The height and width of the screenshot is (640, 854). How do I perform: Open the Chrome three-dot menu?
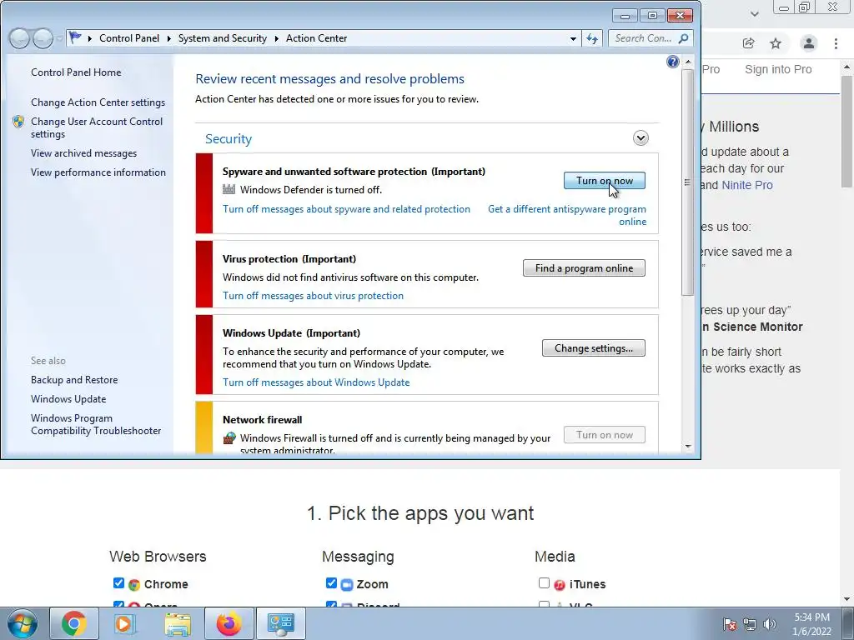[x=836, y=43]
